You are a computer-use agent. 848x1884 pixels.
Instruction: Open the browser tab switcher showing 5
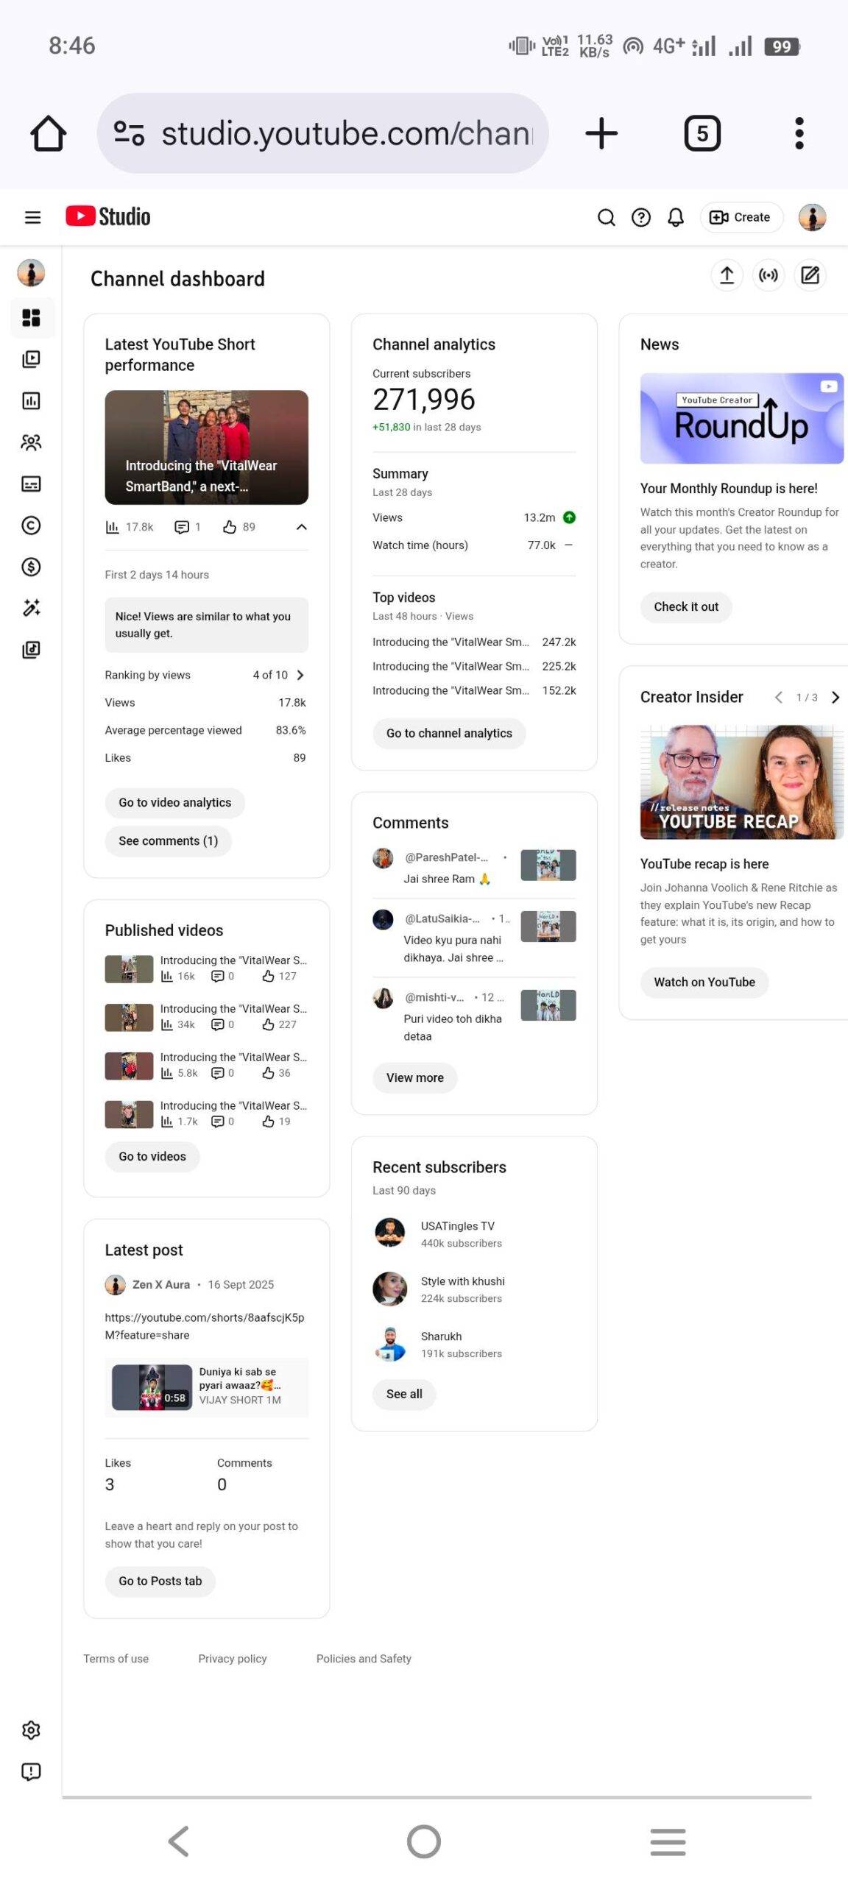tap(702, 133)
